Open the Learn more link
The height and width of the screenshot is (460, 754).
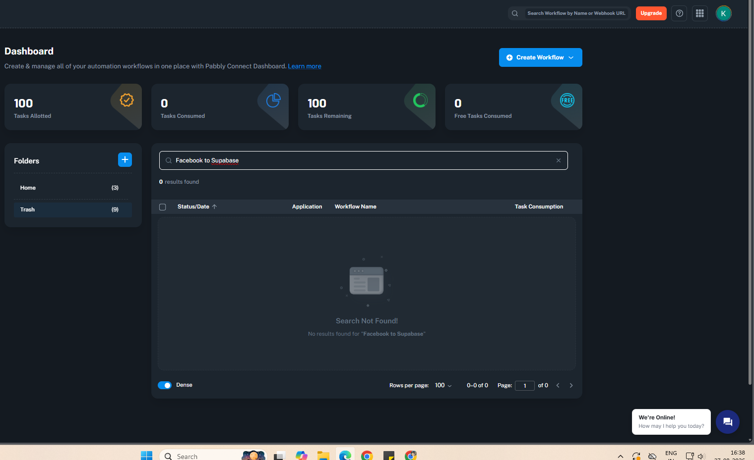tap(305, 66)
